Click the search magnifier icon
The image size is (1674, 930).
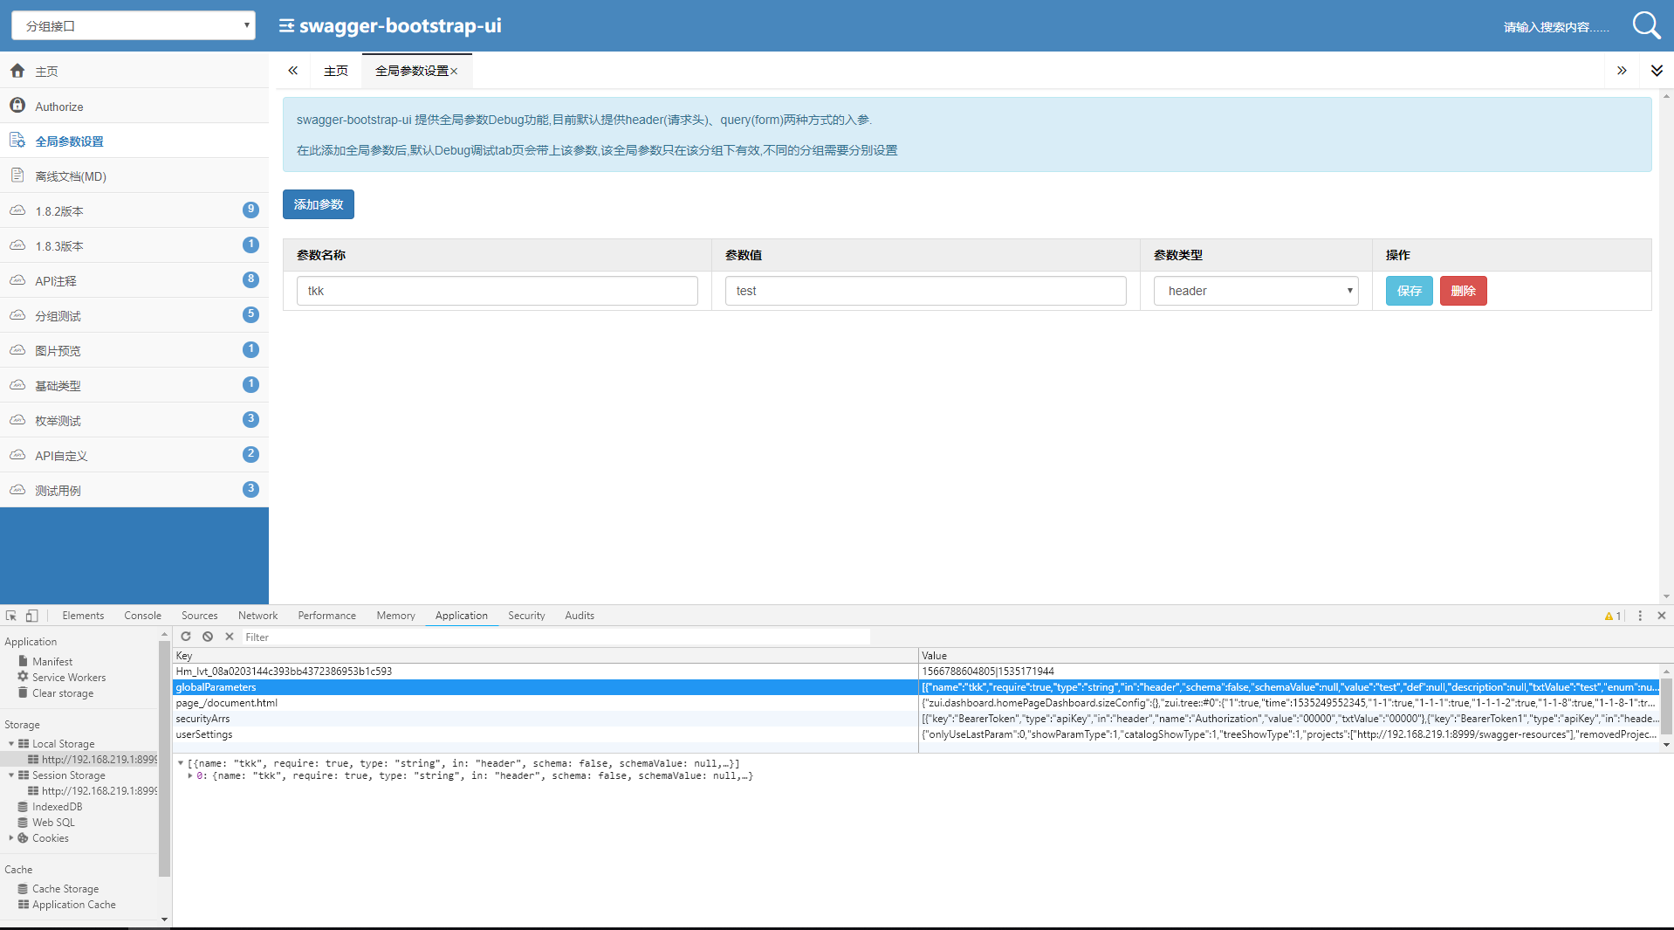(x=1646, y=25)
